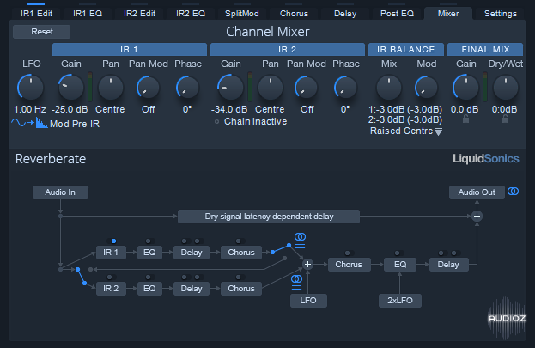
Task: Go to the Post EQ tab
Action: (397, 14)
